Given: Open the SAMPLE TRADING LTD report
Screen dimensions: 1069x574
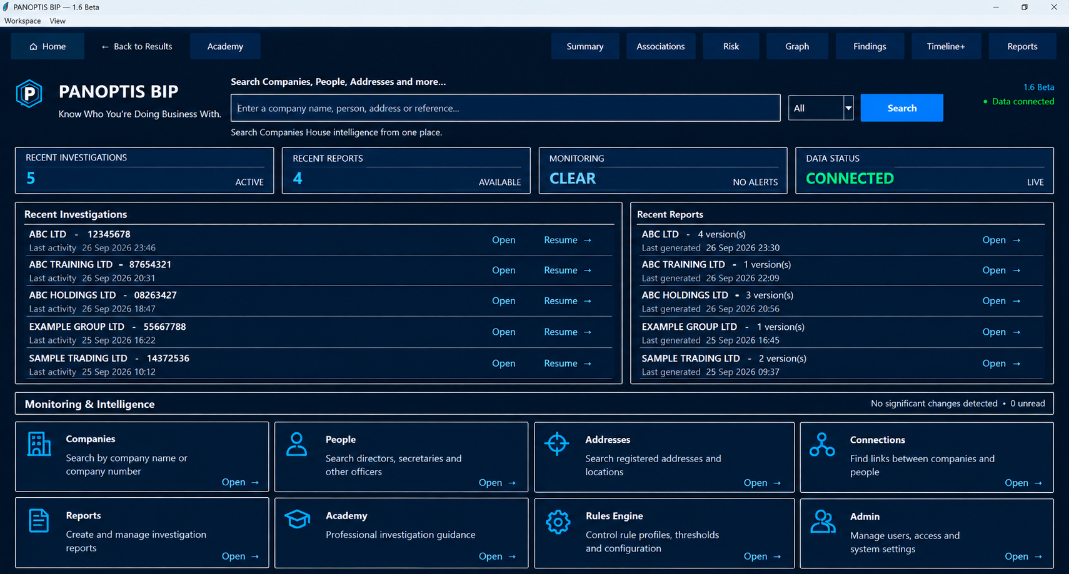Looking at the screenshot, I should point(1001,363).
